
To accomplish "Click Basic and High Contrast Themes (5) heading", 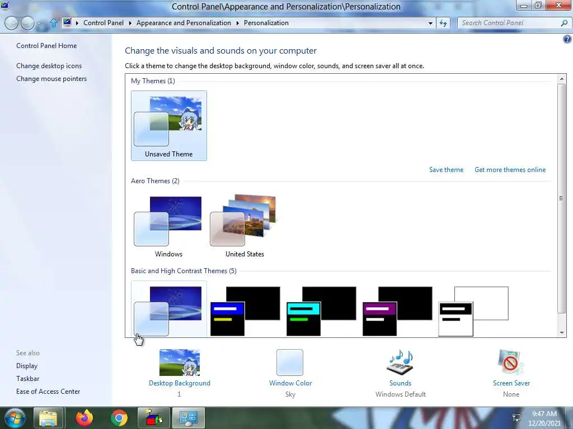I will pos(184,271).
